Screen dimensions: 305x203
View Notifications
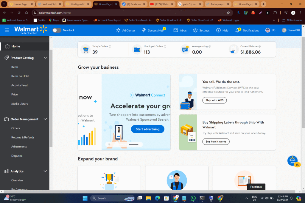[247, 30]
